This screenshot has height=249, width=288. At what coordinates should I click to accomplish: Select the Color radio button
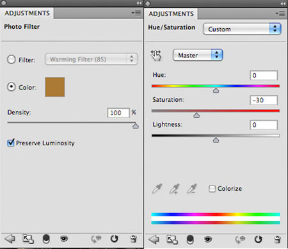pos(12,87)
